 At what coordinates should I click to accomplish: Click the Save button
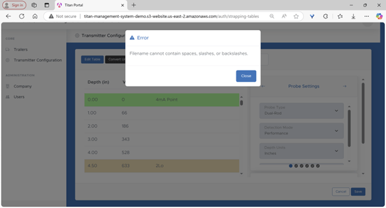pyautogui.click(x=358, y=192)
